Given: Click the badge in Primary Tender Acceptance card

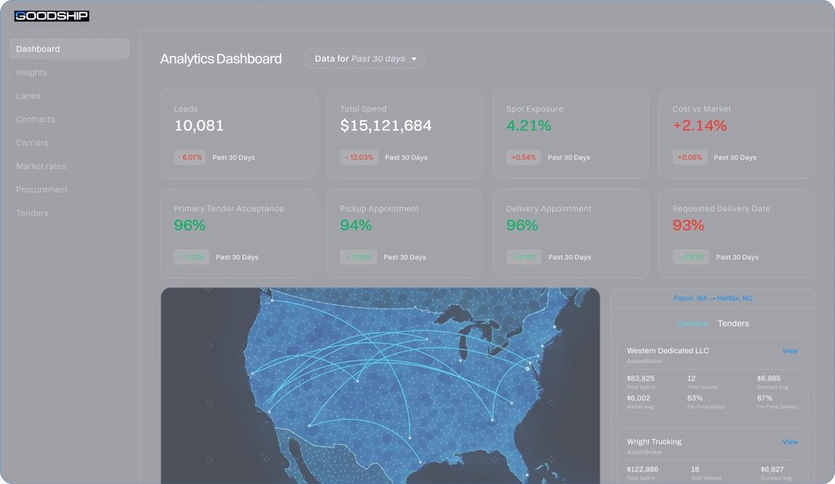Looking at the screenshot, I should (191, 257).
